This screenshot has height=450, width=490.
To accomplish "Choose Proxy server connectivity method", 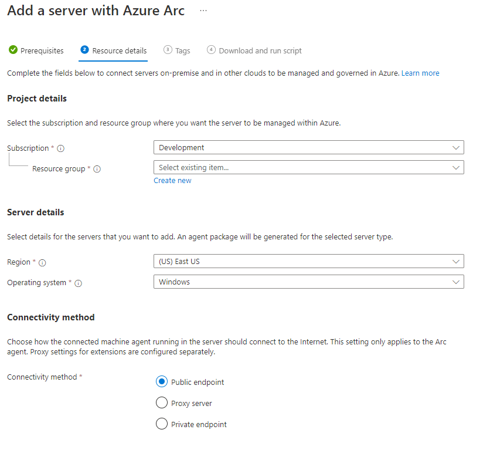I will tap(162, 403).
